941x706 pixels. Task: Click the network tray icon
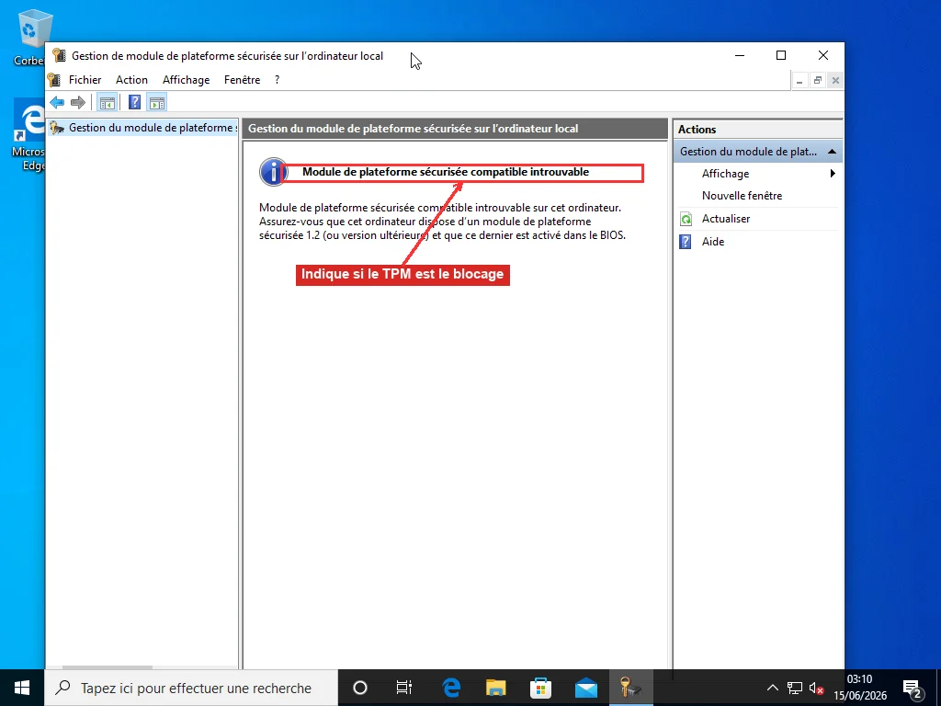click(795, 688)
